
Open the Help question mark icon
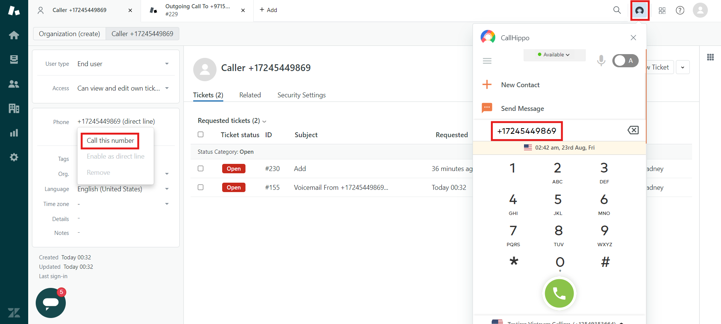(x=680, y=11)
